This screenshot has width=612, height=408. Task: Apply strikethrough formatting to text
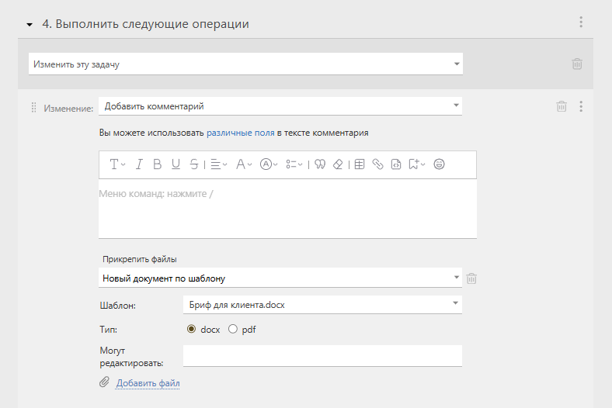pos(194,164)
